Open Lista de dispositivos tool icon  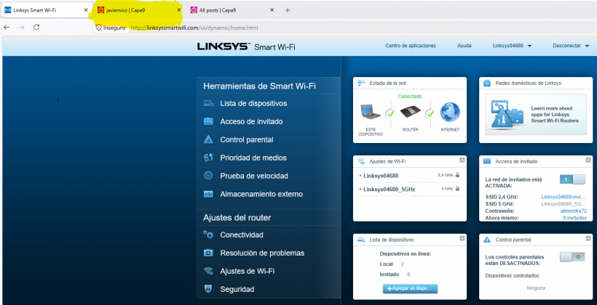pos(208,103)
